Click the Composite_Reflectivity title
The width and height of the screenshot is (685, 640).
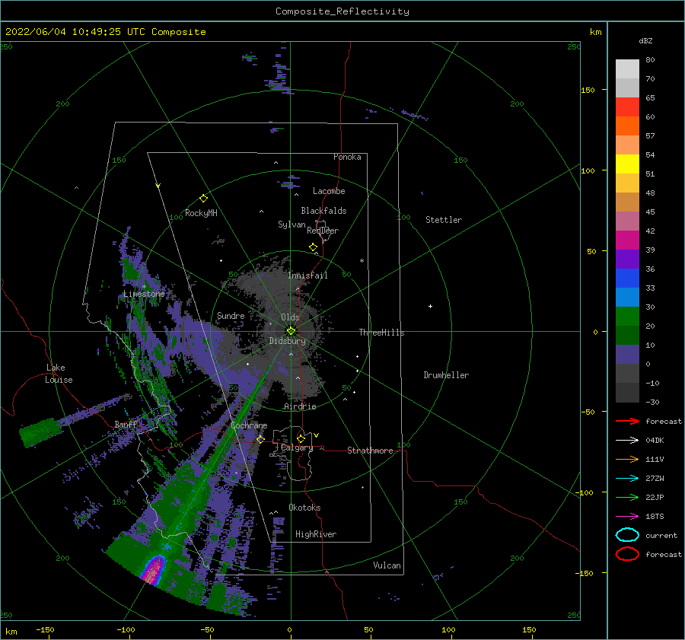coord(342,11)
